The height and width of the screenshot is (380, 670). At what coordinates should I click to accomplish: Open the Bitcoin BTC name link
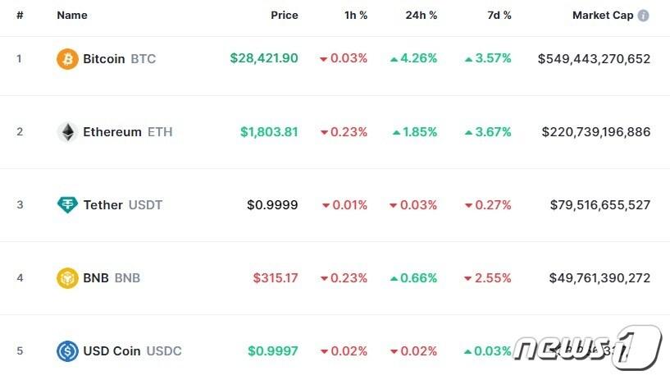click(119, 59)
